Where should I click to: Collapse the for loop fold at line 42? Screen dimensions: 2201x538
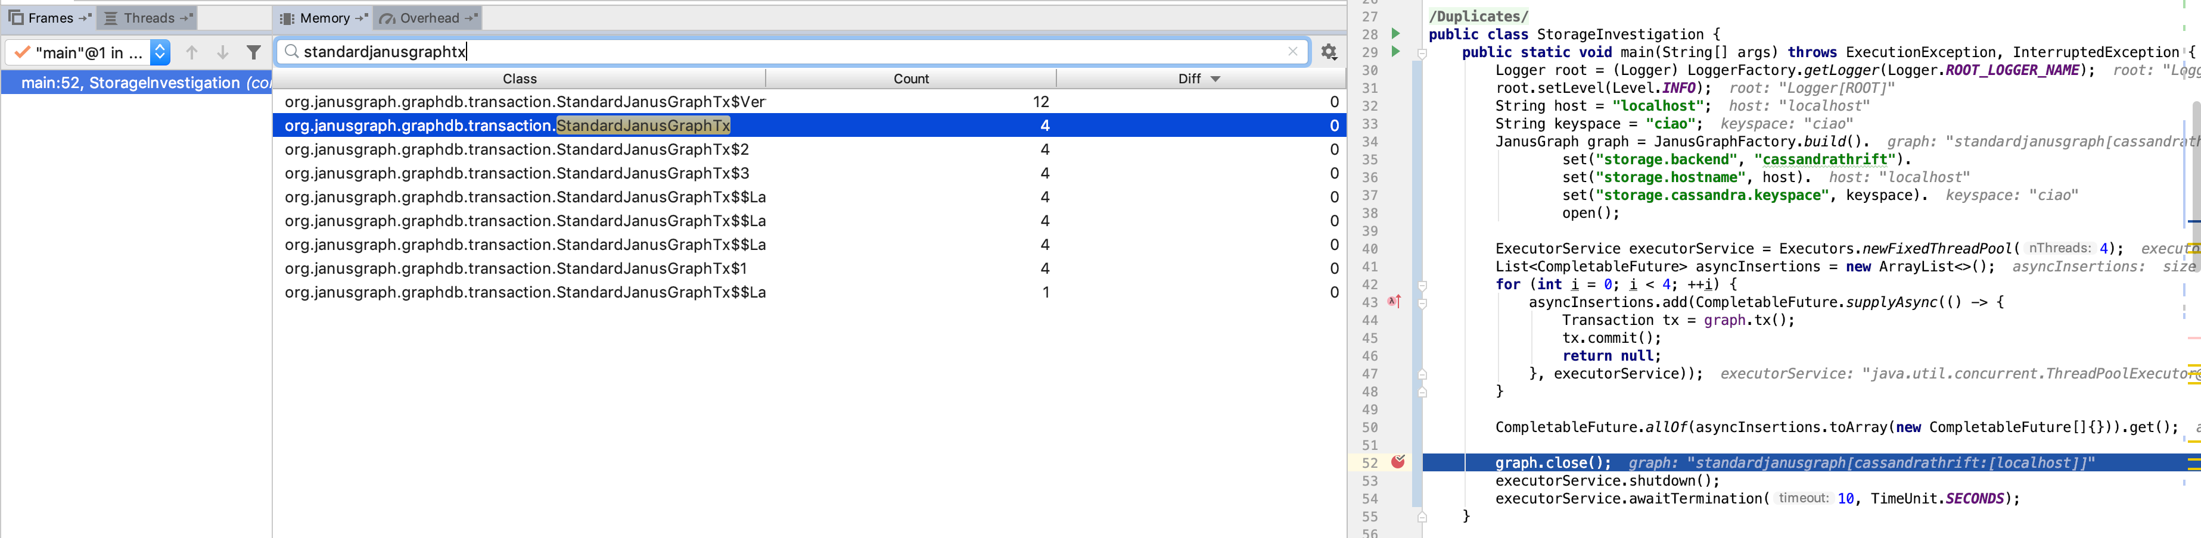pos(1422,285)
